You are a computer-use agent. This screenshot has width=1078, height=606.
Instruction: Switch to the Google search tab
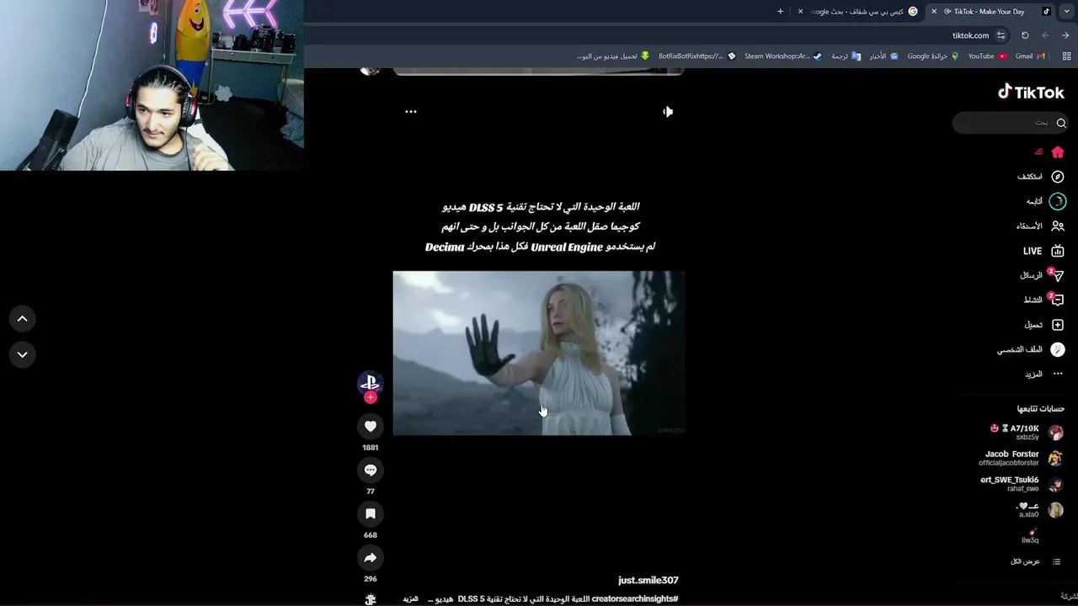tap(859, 12)
